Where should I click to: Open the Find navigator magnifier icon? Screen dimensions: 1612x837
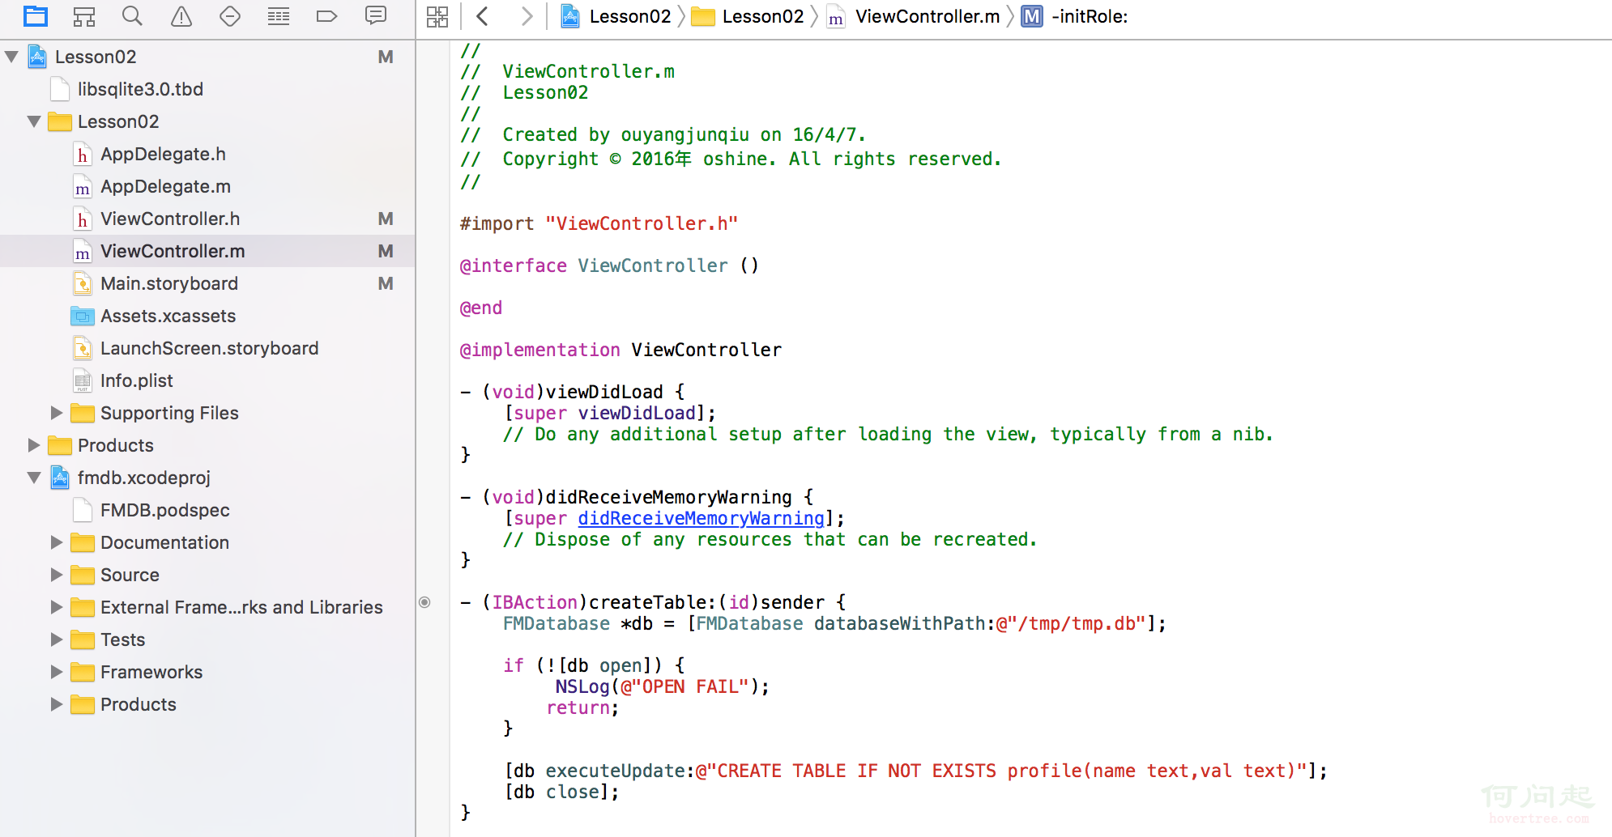pyautogui.click(x=132, y=16)
